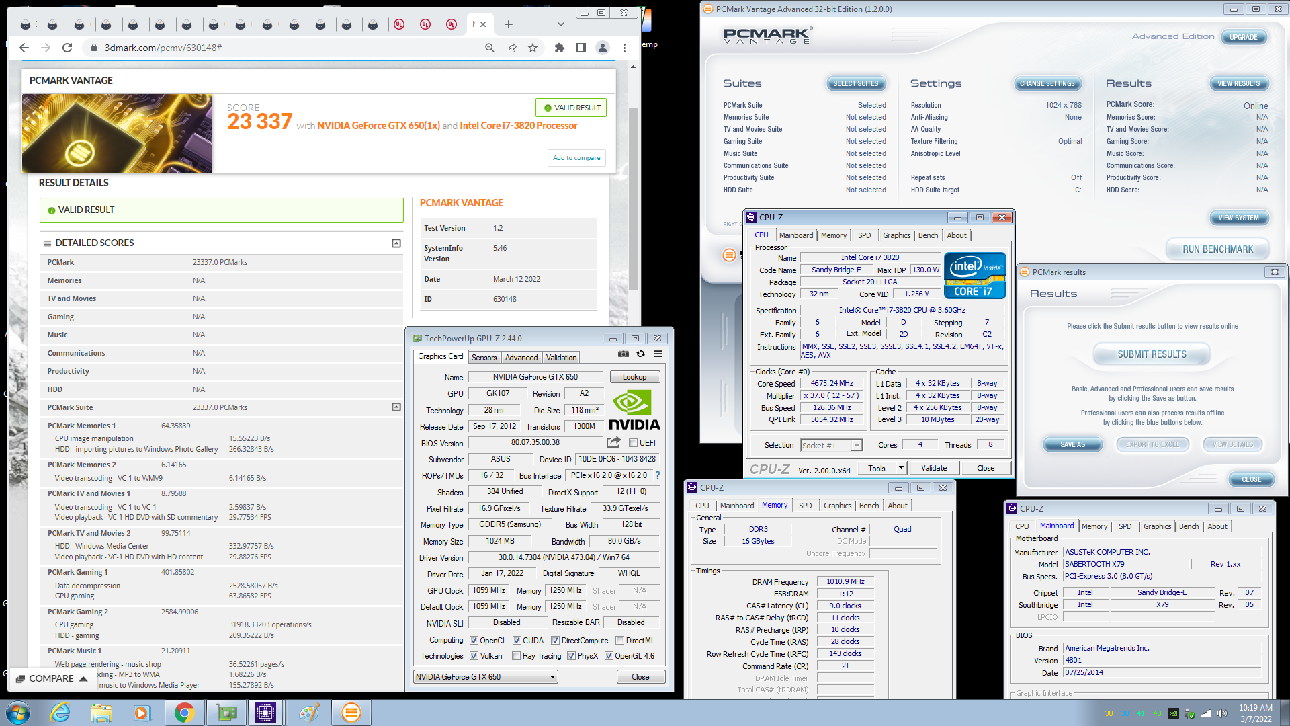Click the share page icon in the address bar
1290x726 pixels.
[x=511, y=48]
